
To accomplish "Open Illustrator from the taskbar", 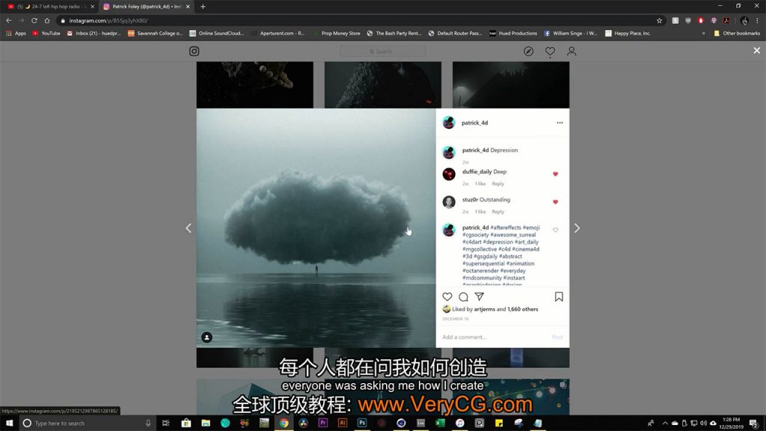I will coord(343,424).
